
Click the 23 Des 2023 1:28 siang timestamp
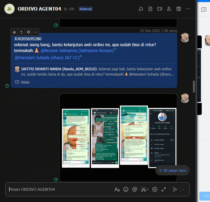(x=159, y=31)
